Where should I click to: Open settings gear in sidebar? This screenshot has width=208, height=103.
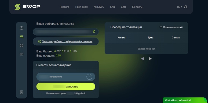pos(21,46)
